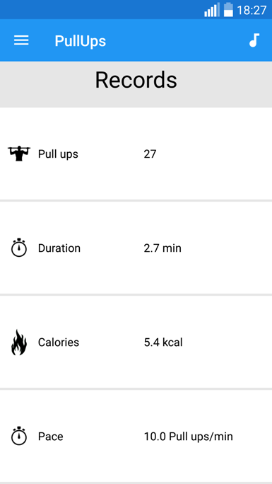This screenshot has height=484, width=272.
Task: Tap the music note icon
Action: point(254,40)
